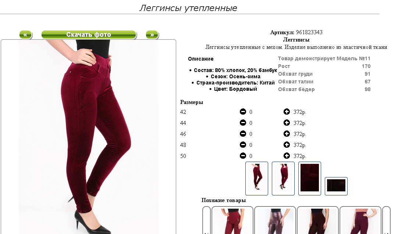Viewport: 398px width, 234px height.
Task: Decrease size 48 quantity using minus icon
Action: click(x=243, y=145)
